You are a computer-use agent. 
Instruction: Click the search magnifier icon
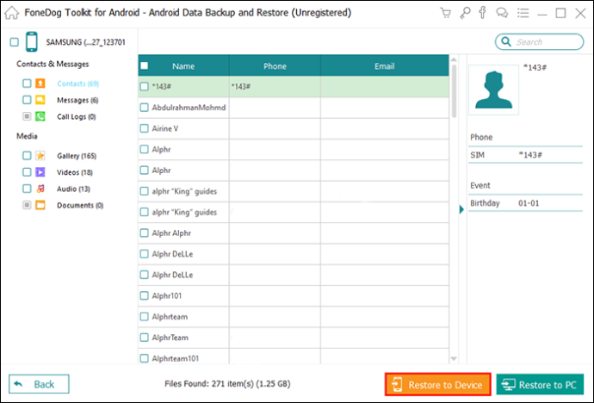pos(506,41)
